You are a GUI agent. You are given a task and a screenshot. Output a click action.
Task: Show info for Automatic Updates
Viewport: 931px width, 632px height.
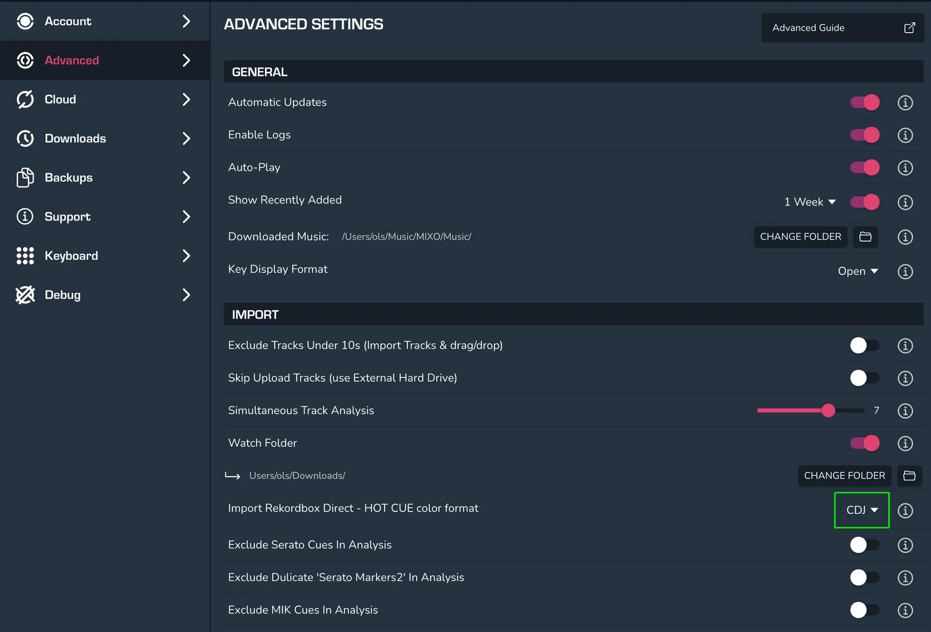coord(905,102)
